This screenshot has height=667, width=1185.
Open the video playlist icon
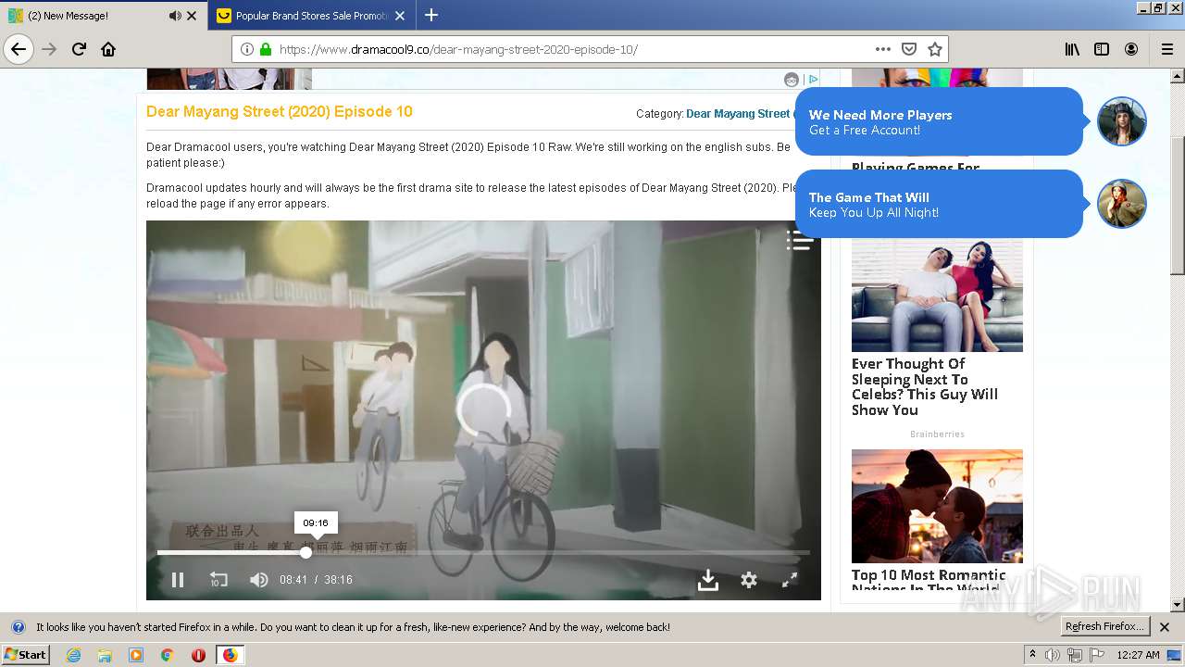click(x=800, y=241)
